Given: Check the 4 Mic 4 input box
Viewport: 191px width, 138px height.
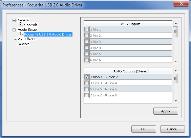Looking at the screenshot, I should [x=87, y=48].
